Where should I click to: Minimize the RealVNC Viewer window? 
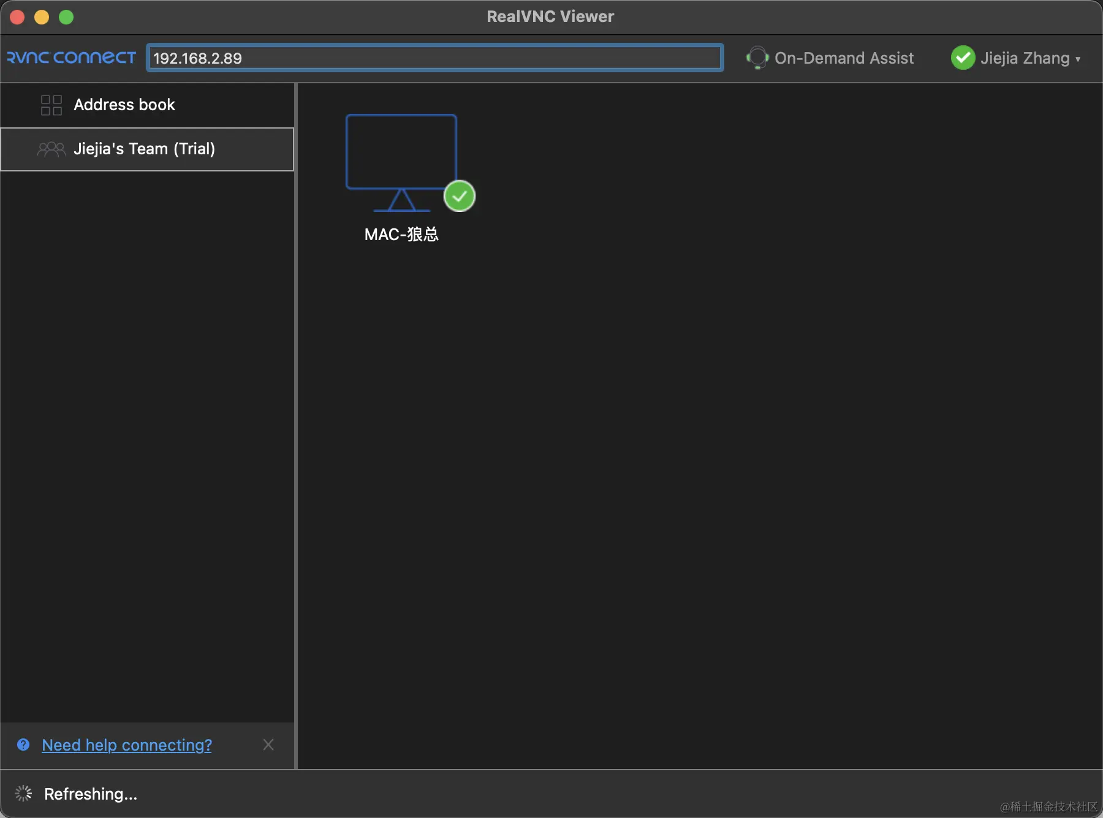(x=42, y=17)
